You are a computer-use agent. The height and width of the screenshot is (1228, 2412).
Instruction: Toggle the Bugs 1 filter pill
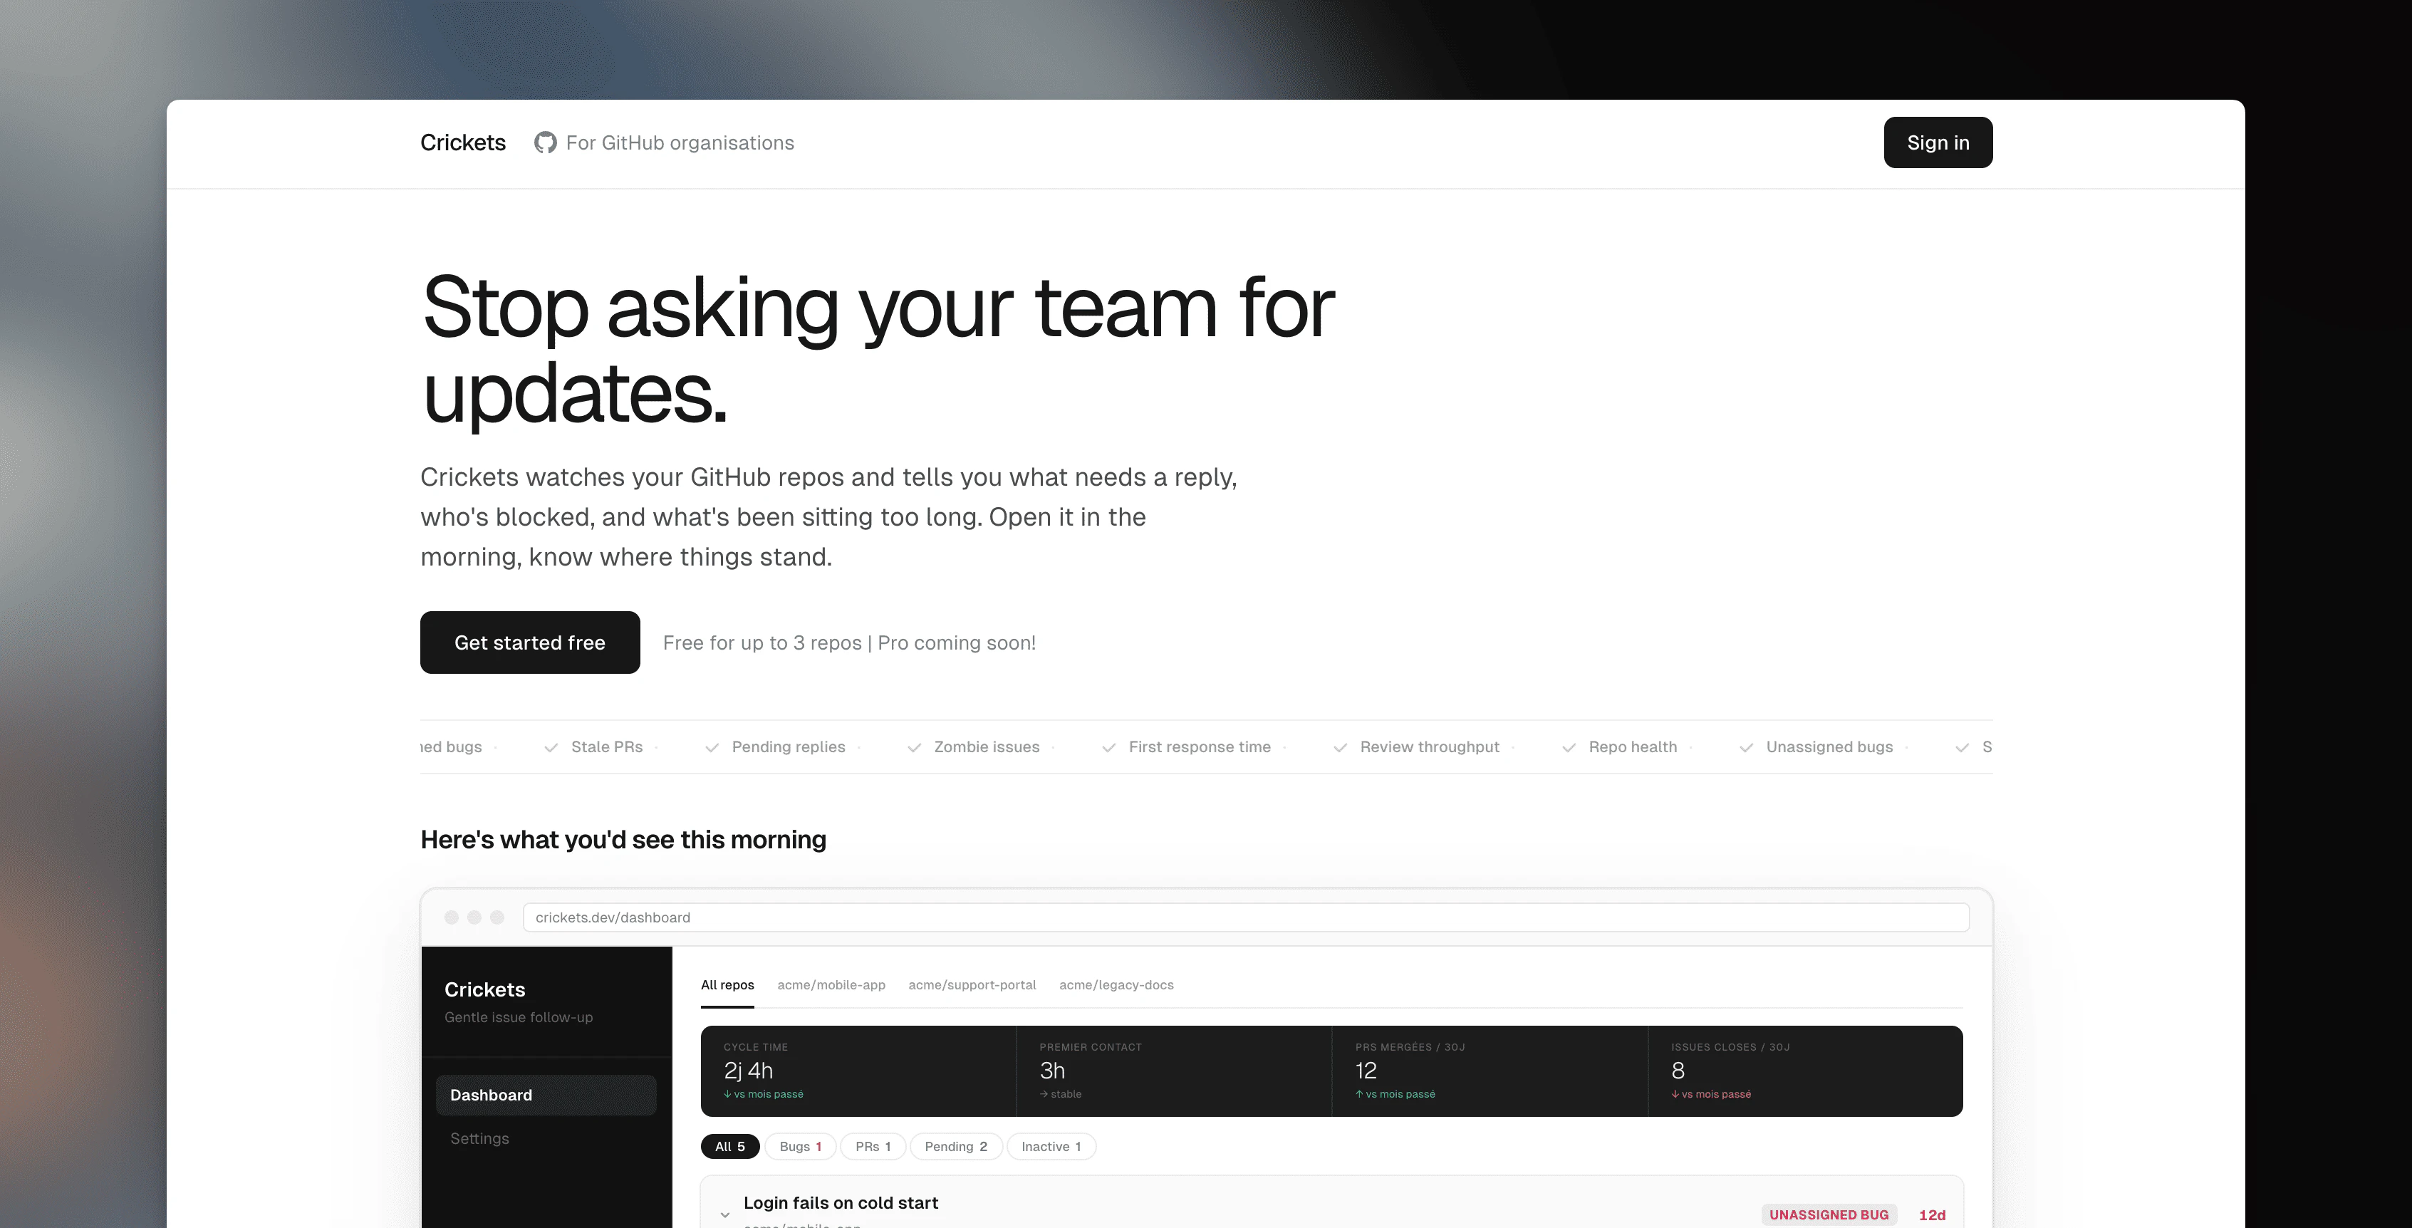(800, 1147)
